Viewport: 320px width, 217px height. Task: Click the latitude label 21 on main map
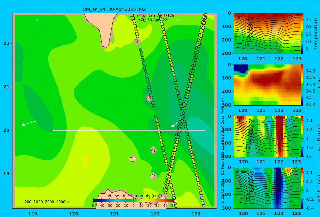pyautogui.click(x=6, y=87)
